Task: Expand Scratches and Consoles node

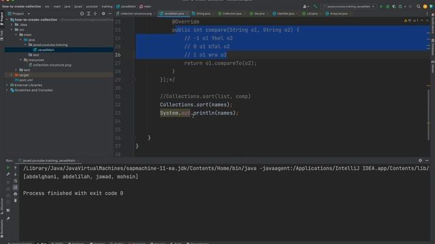Action: [7, 90]
